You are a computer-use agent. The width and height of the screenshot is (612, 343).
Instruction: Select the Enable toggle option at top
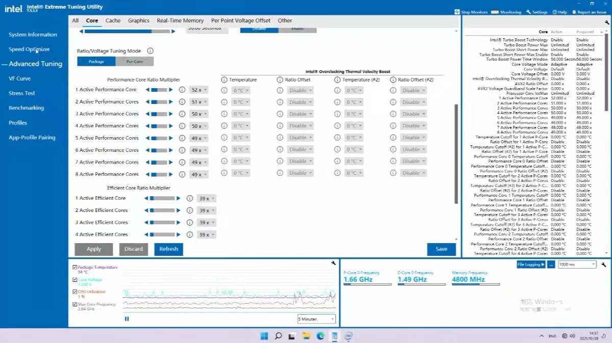[x=297, y=29]
